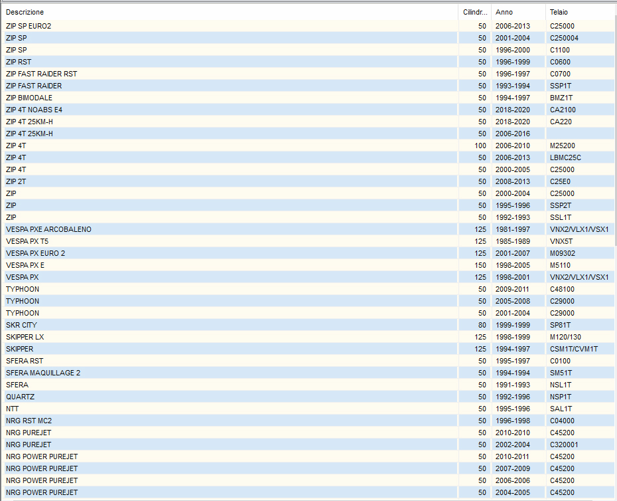Select TYPHOON 2001-2004 row
Image resolution: width=617 pixels, height=501 pixels.
(x=308, y=313)
